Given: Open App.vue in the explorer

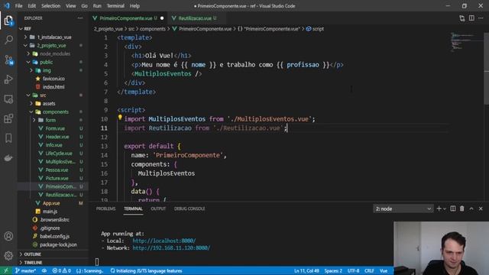Looking at the screenshot, I should point(51,203).
